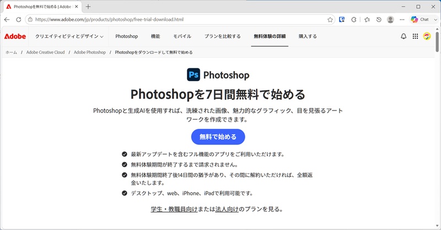This screenshot has height=230, width=441.
Task: Click the Photoshop Ps logo icon
Action: (x=193, y=75)
